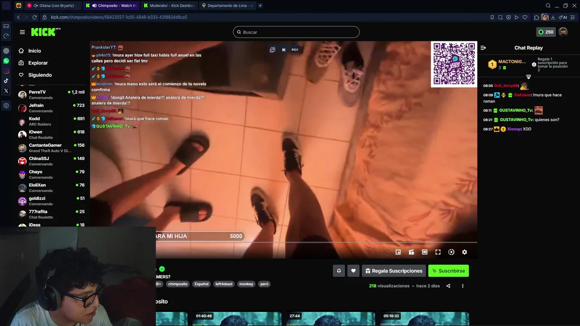Click the left4dead tag
Viewport: 580px width, 326px height.
click(x=224, y=284)
